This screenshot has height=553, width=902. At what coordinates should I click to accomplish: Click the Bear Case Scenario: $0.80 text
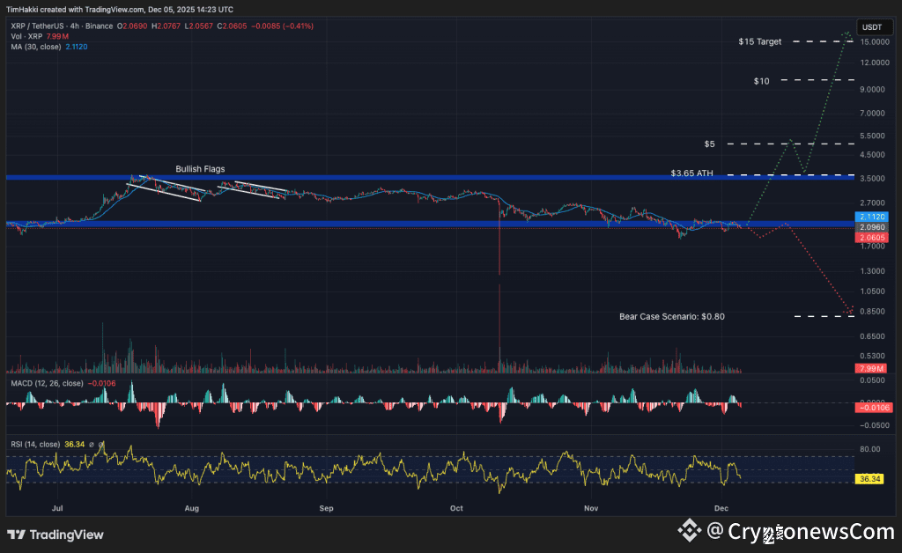point(672,315)
